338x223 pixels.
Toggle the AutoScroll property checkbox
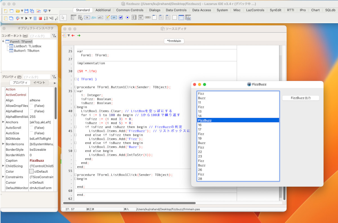click(x=31, y=128)
